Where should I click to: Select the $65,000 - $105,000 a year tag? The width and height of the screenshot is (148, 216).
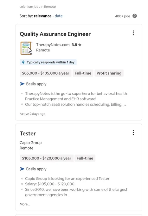click(x=46, y=73)
